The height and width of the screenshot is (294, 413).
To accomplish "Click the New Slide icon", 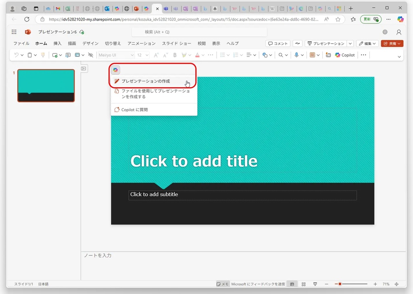I will (x=55, y=55).
